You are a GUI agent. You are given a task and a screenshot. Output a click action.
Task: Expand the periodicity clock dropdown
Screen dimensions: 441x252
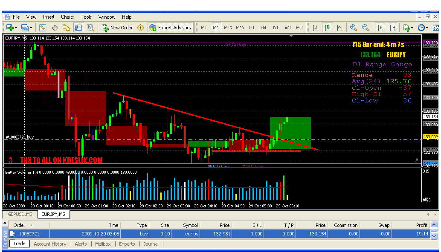point(427,28)
